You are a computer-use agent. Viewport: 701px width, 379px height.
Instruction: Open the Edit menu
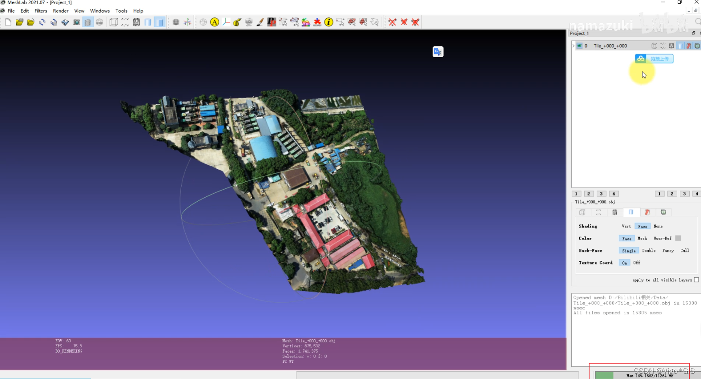click(25, 11)
